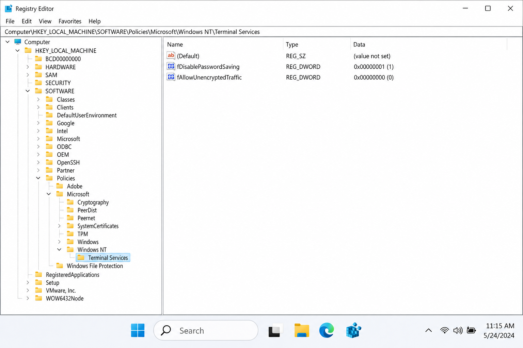Open the Favorites menu
Screen dimensions: 523x348
(x=70, y=21)
